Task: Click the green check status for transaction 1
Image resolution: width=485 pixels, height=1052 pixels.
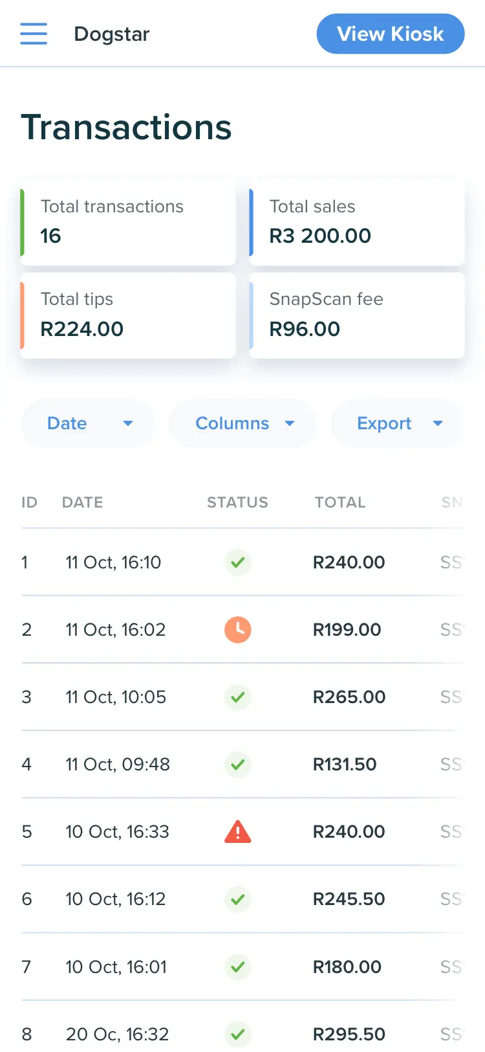Action: click(x=237, y=562)
